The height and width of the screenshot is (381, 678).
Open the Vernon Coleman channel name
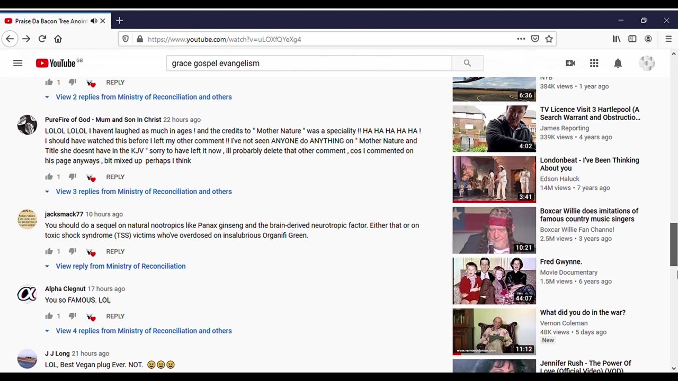pos(564,323)
